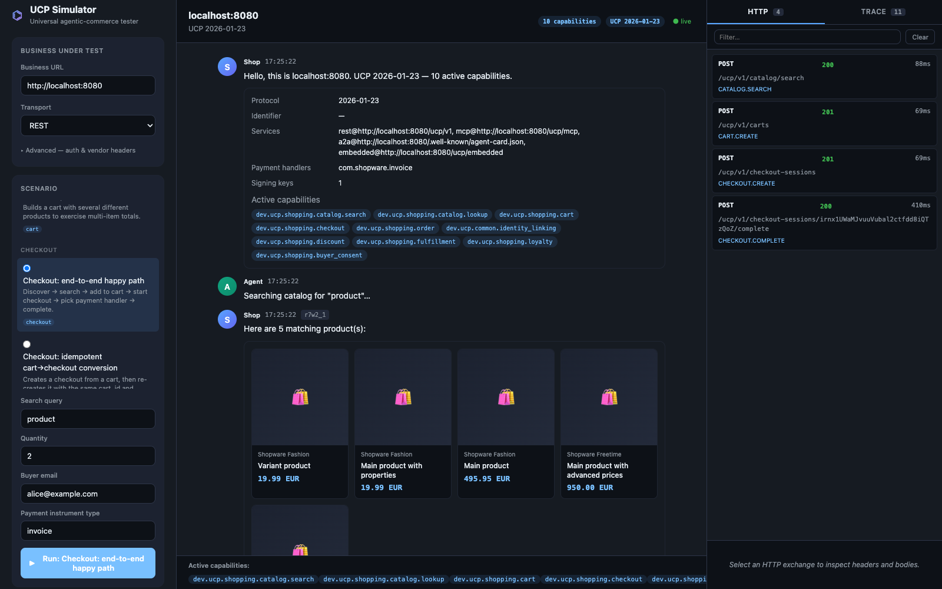Open the /ucp/v1/carts POST exchange
Image resolution: width=942 pixels, height=589 pixels.
point(824,124)
